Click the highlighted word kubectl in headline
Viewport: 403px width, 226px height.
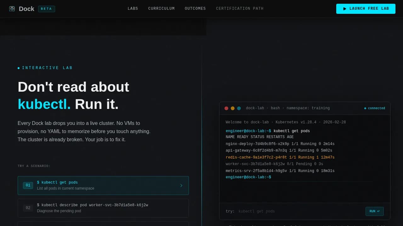click(x=44, y=104)
